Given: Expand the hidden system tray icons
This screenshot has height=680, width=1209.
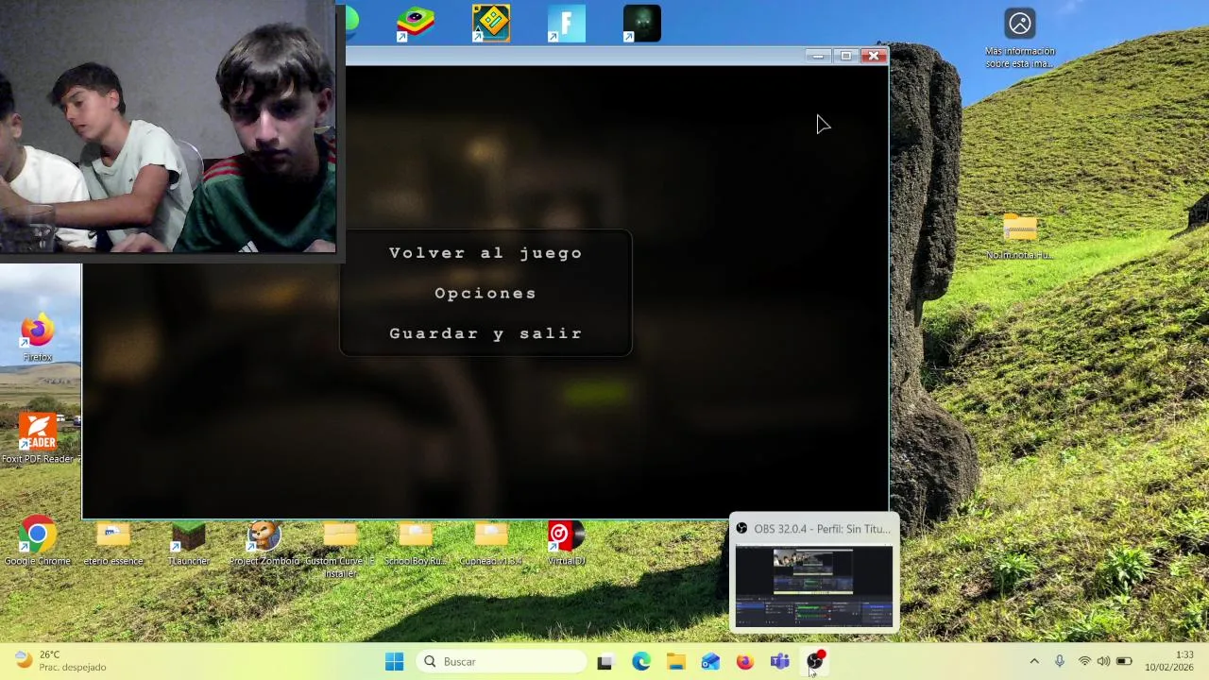Looking at the screenshot, I should coord(1034,662).
